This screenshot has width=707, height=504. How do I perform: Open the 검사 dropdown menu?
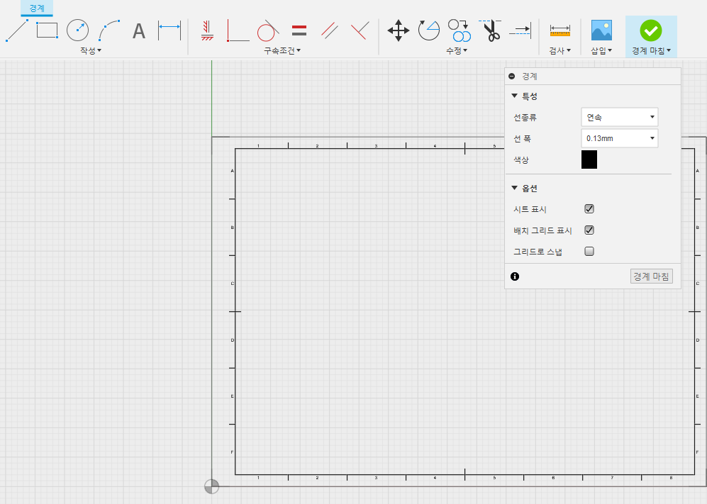[560, 50]
